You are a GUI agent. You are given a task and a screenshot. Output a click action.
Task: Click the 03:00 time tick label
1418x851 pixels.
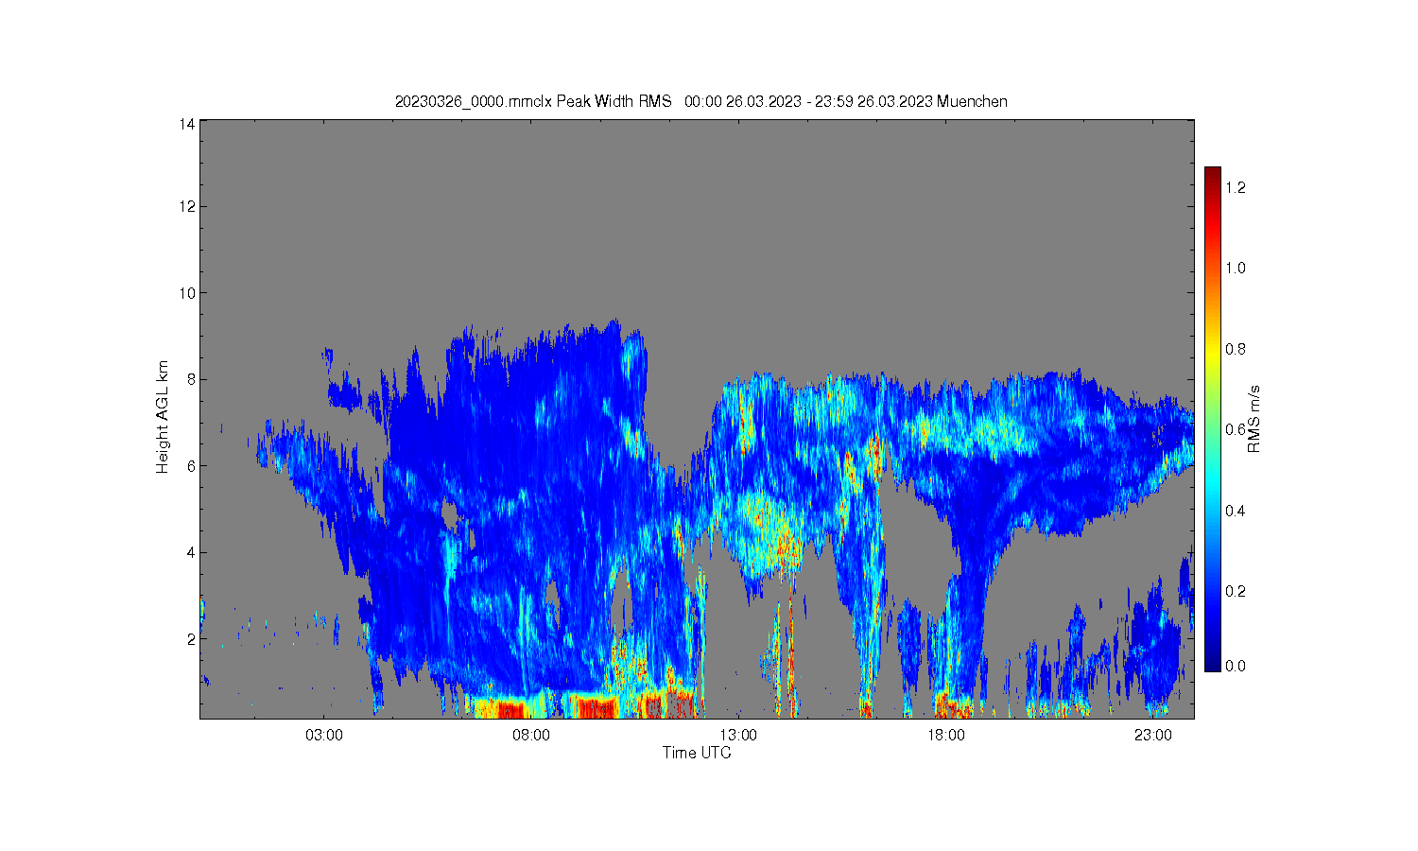pyautogui.click(x=324, y=735)
